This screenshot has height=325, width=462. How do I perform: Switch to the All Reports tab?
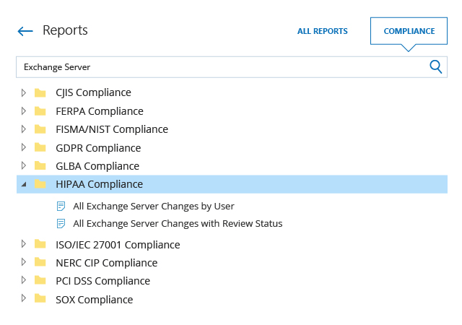click(322, 31)
